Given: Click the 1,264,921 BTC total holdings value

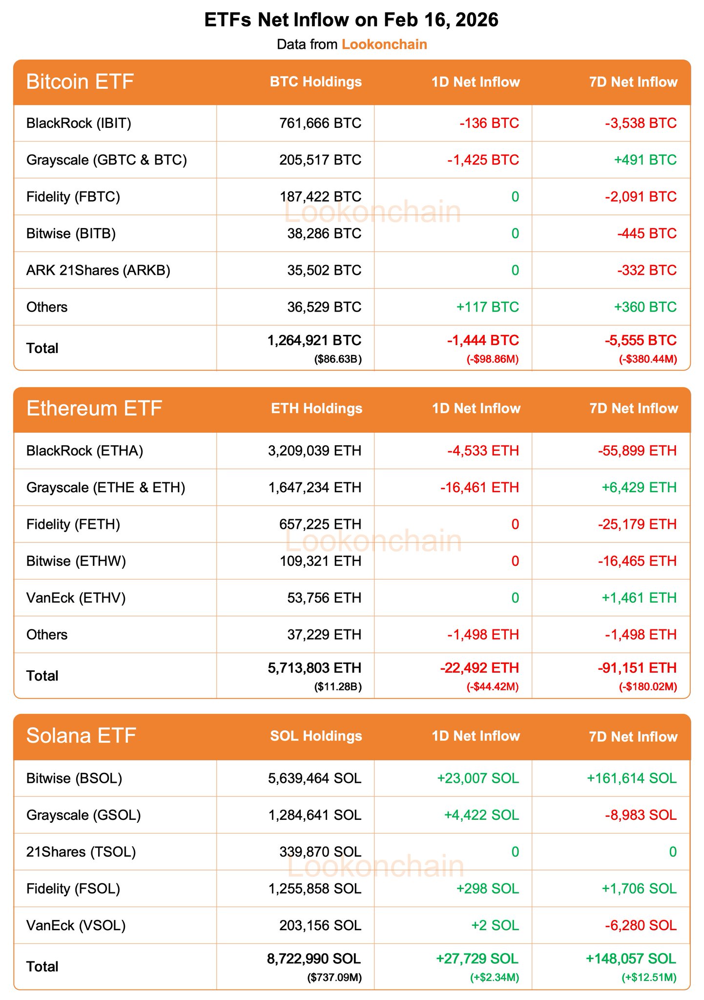Looking at the screenshot, I should (x=314, y=340).
